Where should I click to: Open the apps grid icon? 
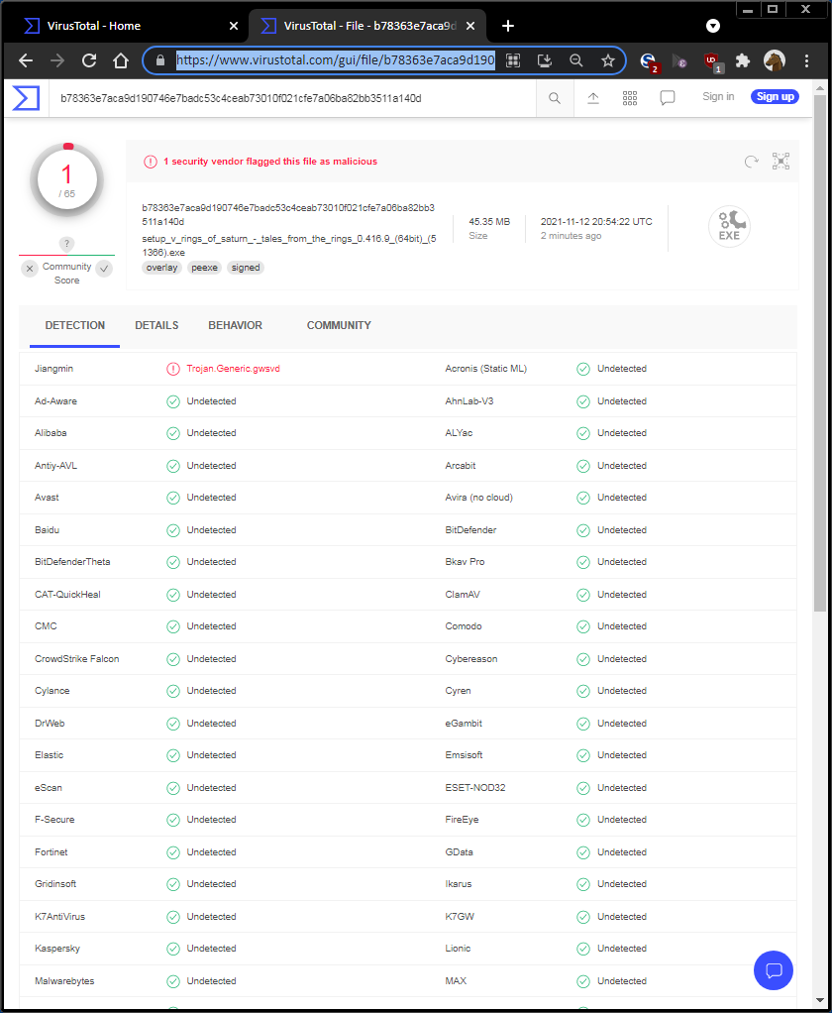click(x=630, y=98)
